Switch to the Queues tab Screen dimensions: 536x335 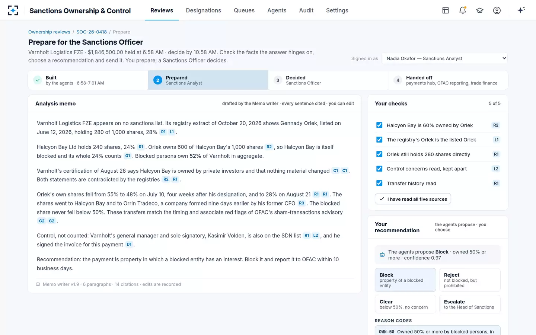(x=244, y=10)
